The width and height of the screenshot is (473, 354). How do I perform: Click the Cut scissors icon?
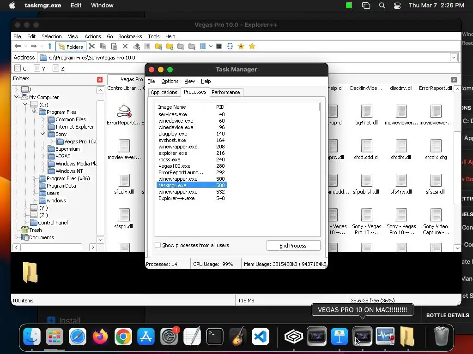coord(92,47)
